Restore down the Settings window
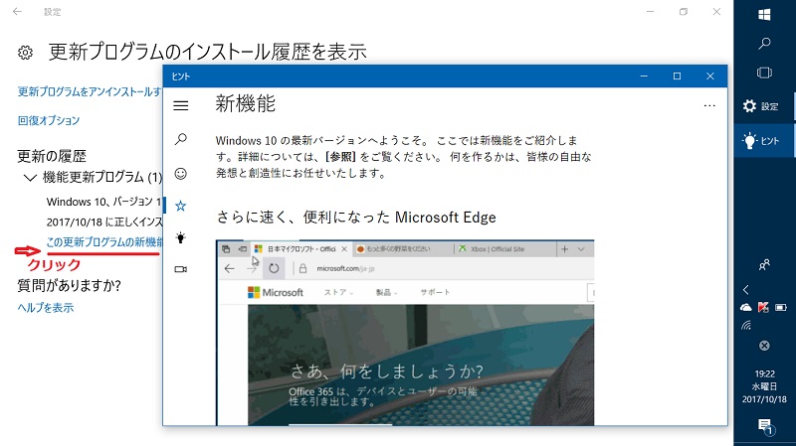The width and height of the screenshot is (796, 446). [x=684, y=12]
